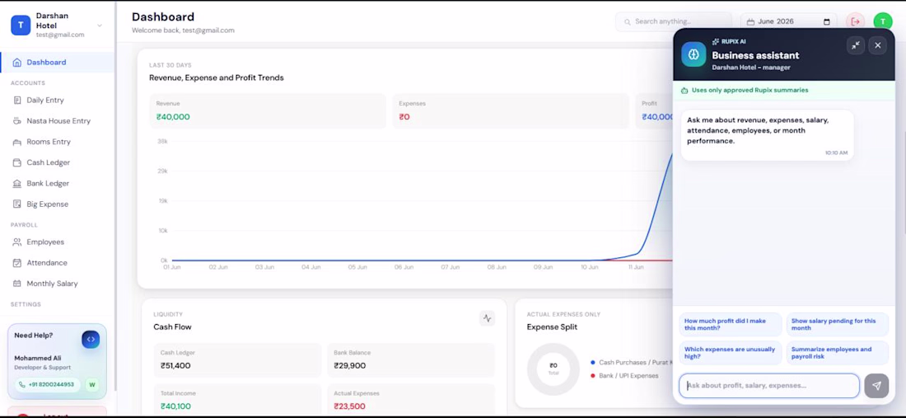This screenshot has width=906, height=418.
Task: Focus the 'Ask about profit, salary, expenses' input
Action: [769, 386]
